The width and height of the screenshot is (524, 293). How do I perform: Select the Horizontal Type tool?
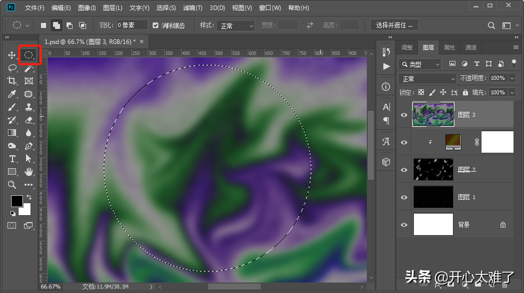12,159
